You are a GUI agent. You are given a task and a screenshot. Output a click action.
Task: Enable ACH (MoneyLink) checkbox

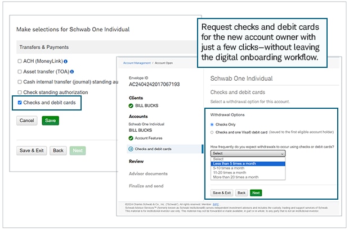20,61
